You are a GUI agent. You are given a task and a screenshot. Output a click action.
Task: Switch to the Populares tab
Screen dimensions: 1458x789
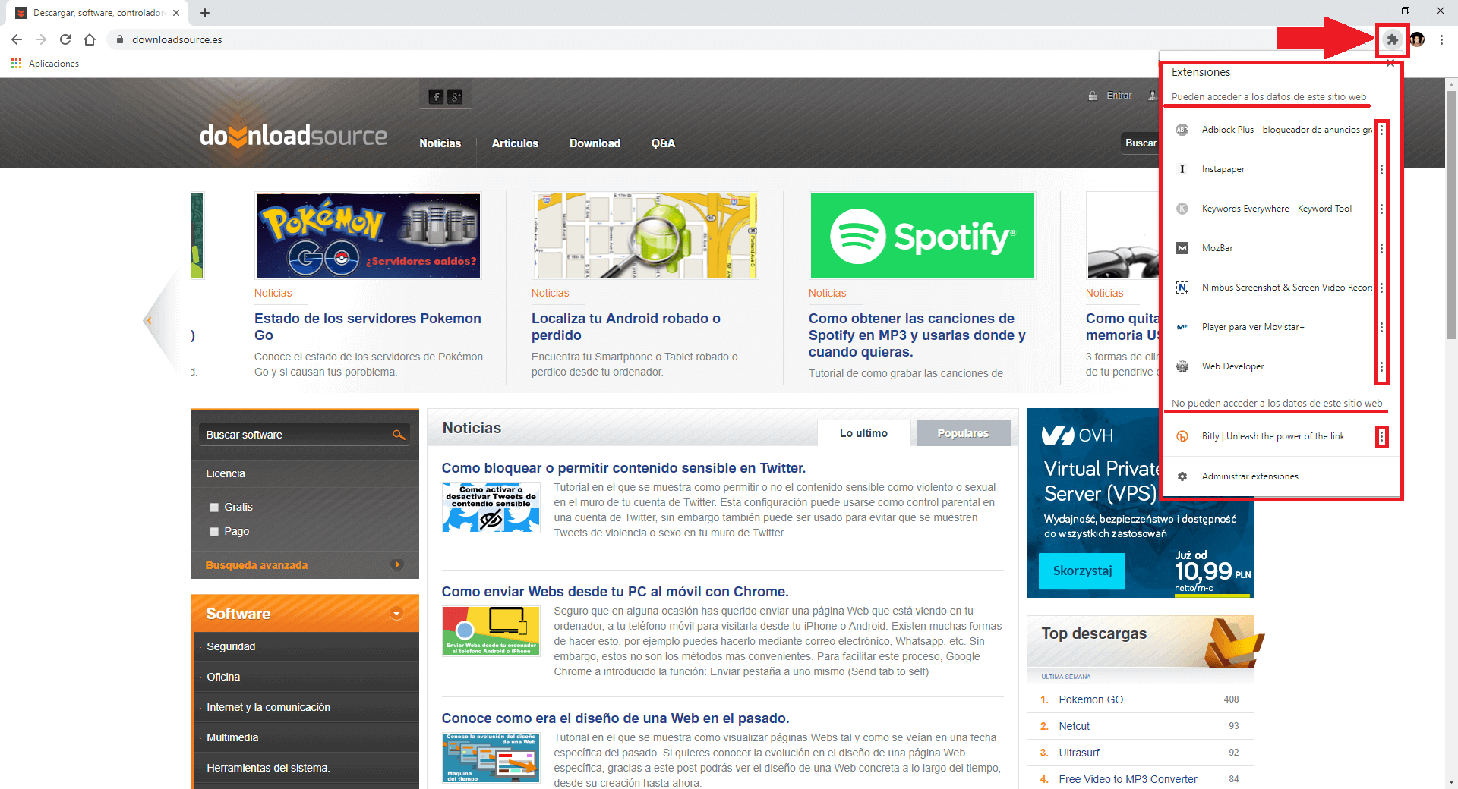[963, 433]
